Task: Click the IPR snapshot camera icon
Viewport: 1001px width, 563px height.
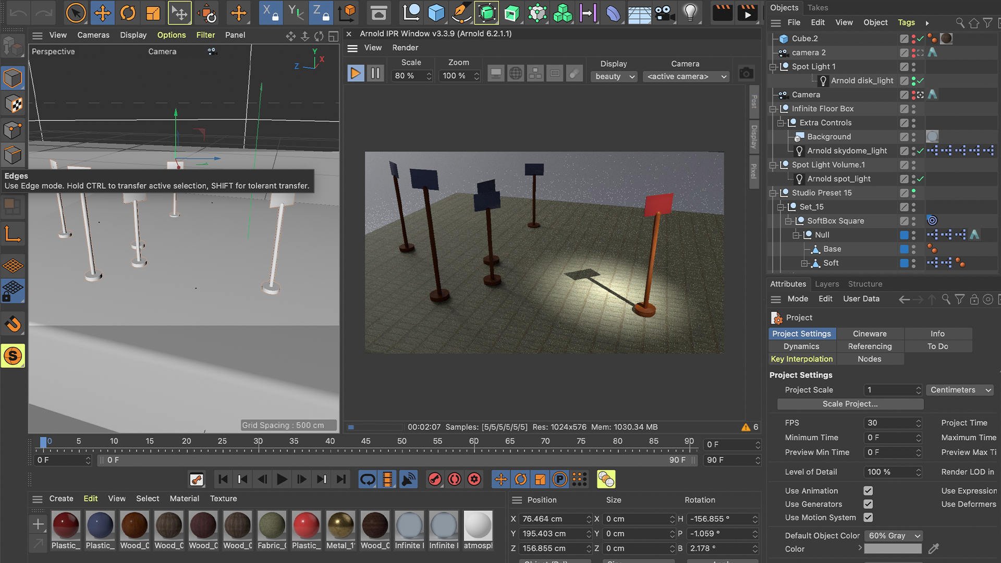Action: (746, 74)
